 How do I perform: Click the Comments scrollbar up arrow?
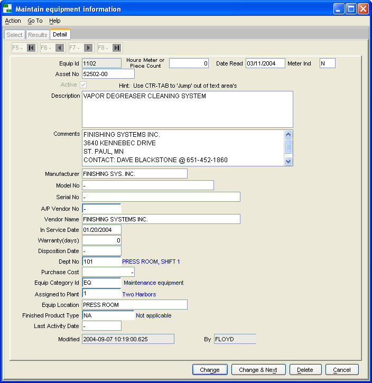[288, 134]
